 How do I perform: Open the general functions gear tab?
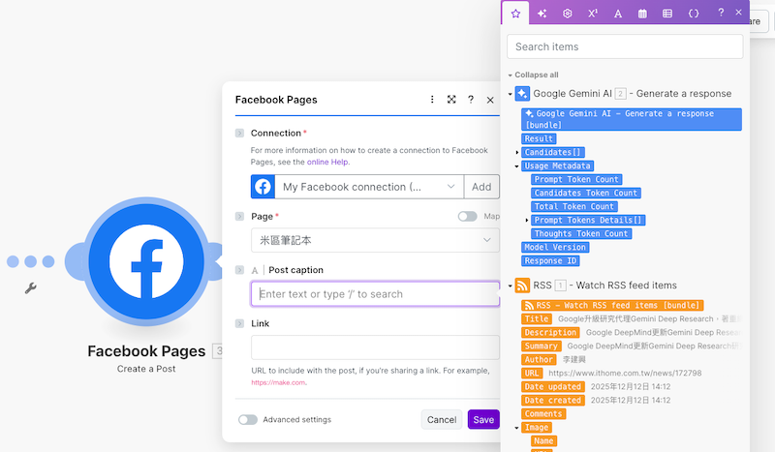coord(568,13)
